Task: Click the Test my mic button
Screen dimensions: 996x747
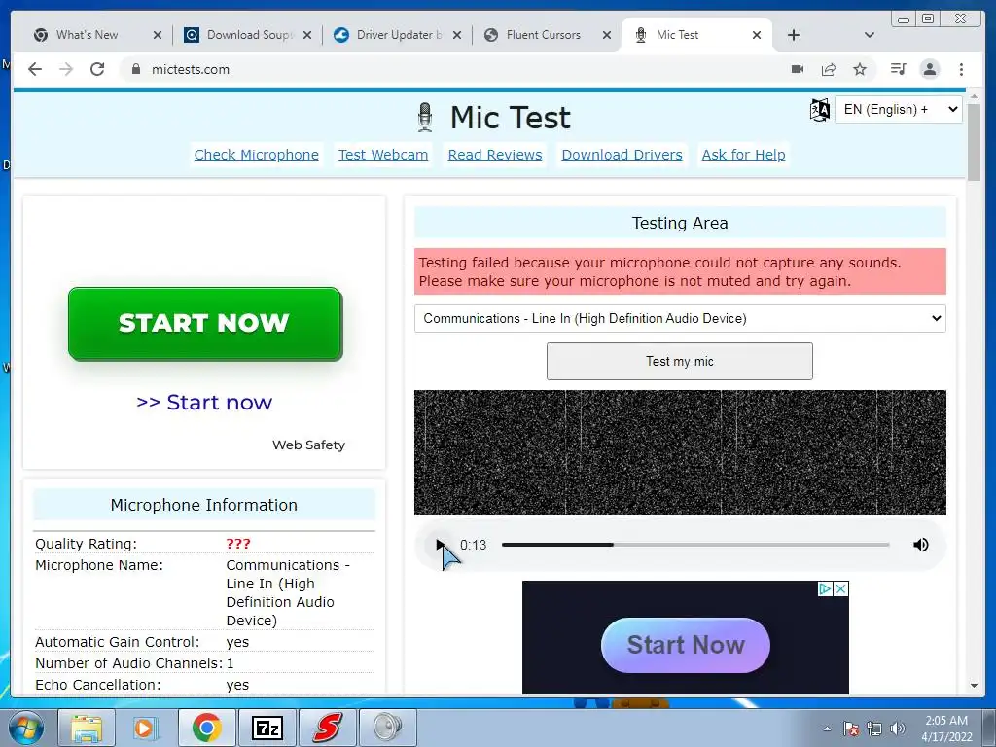Action: coord(680,362)
